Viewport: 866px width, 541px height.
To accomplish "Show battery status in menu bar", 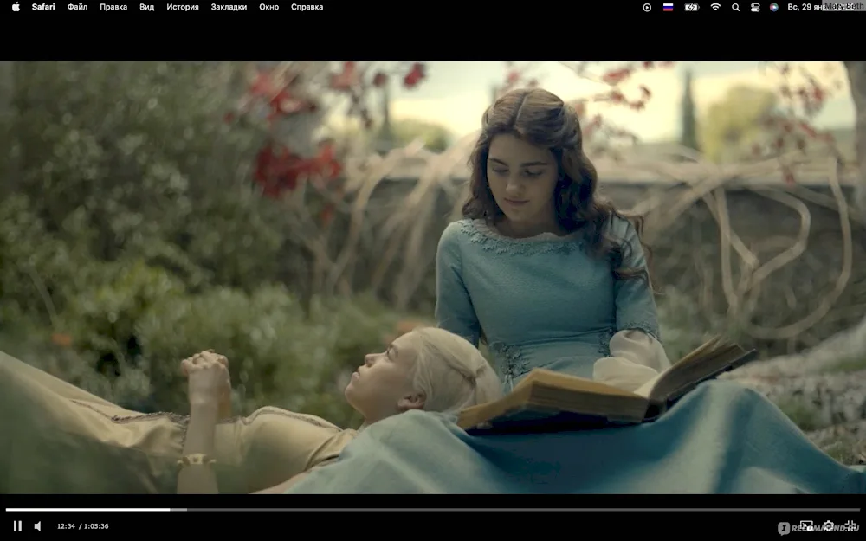I will coord(691,7).
